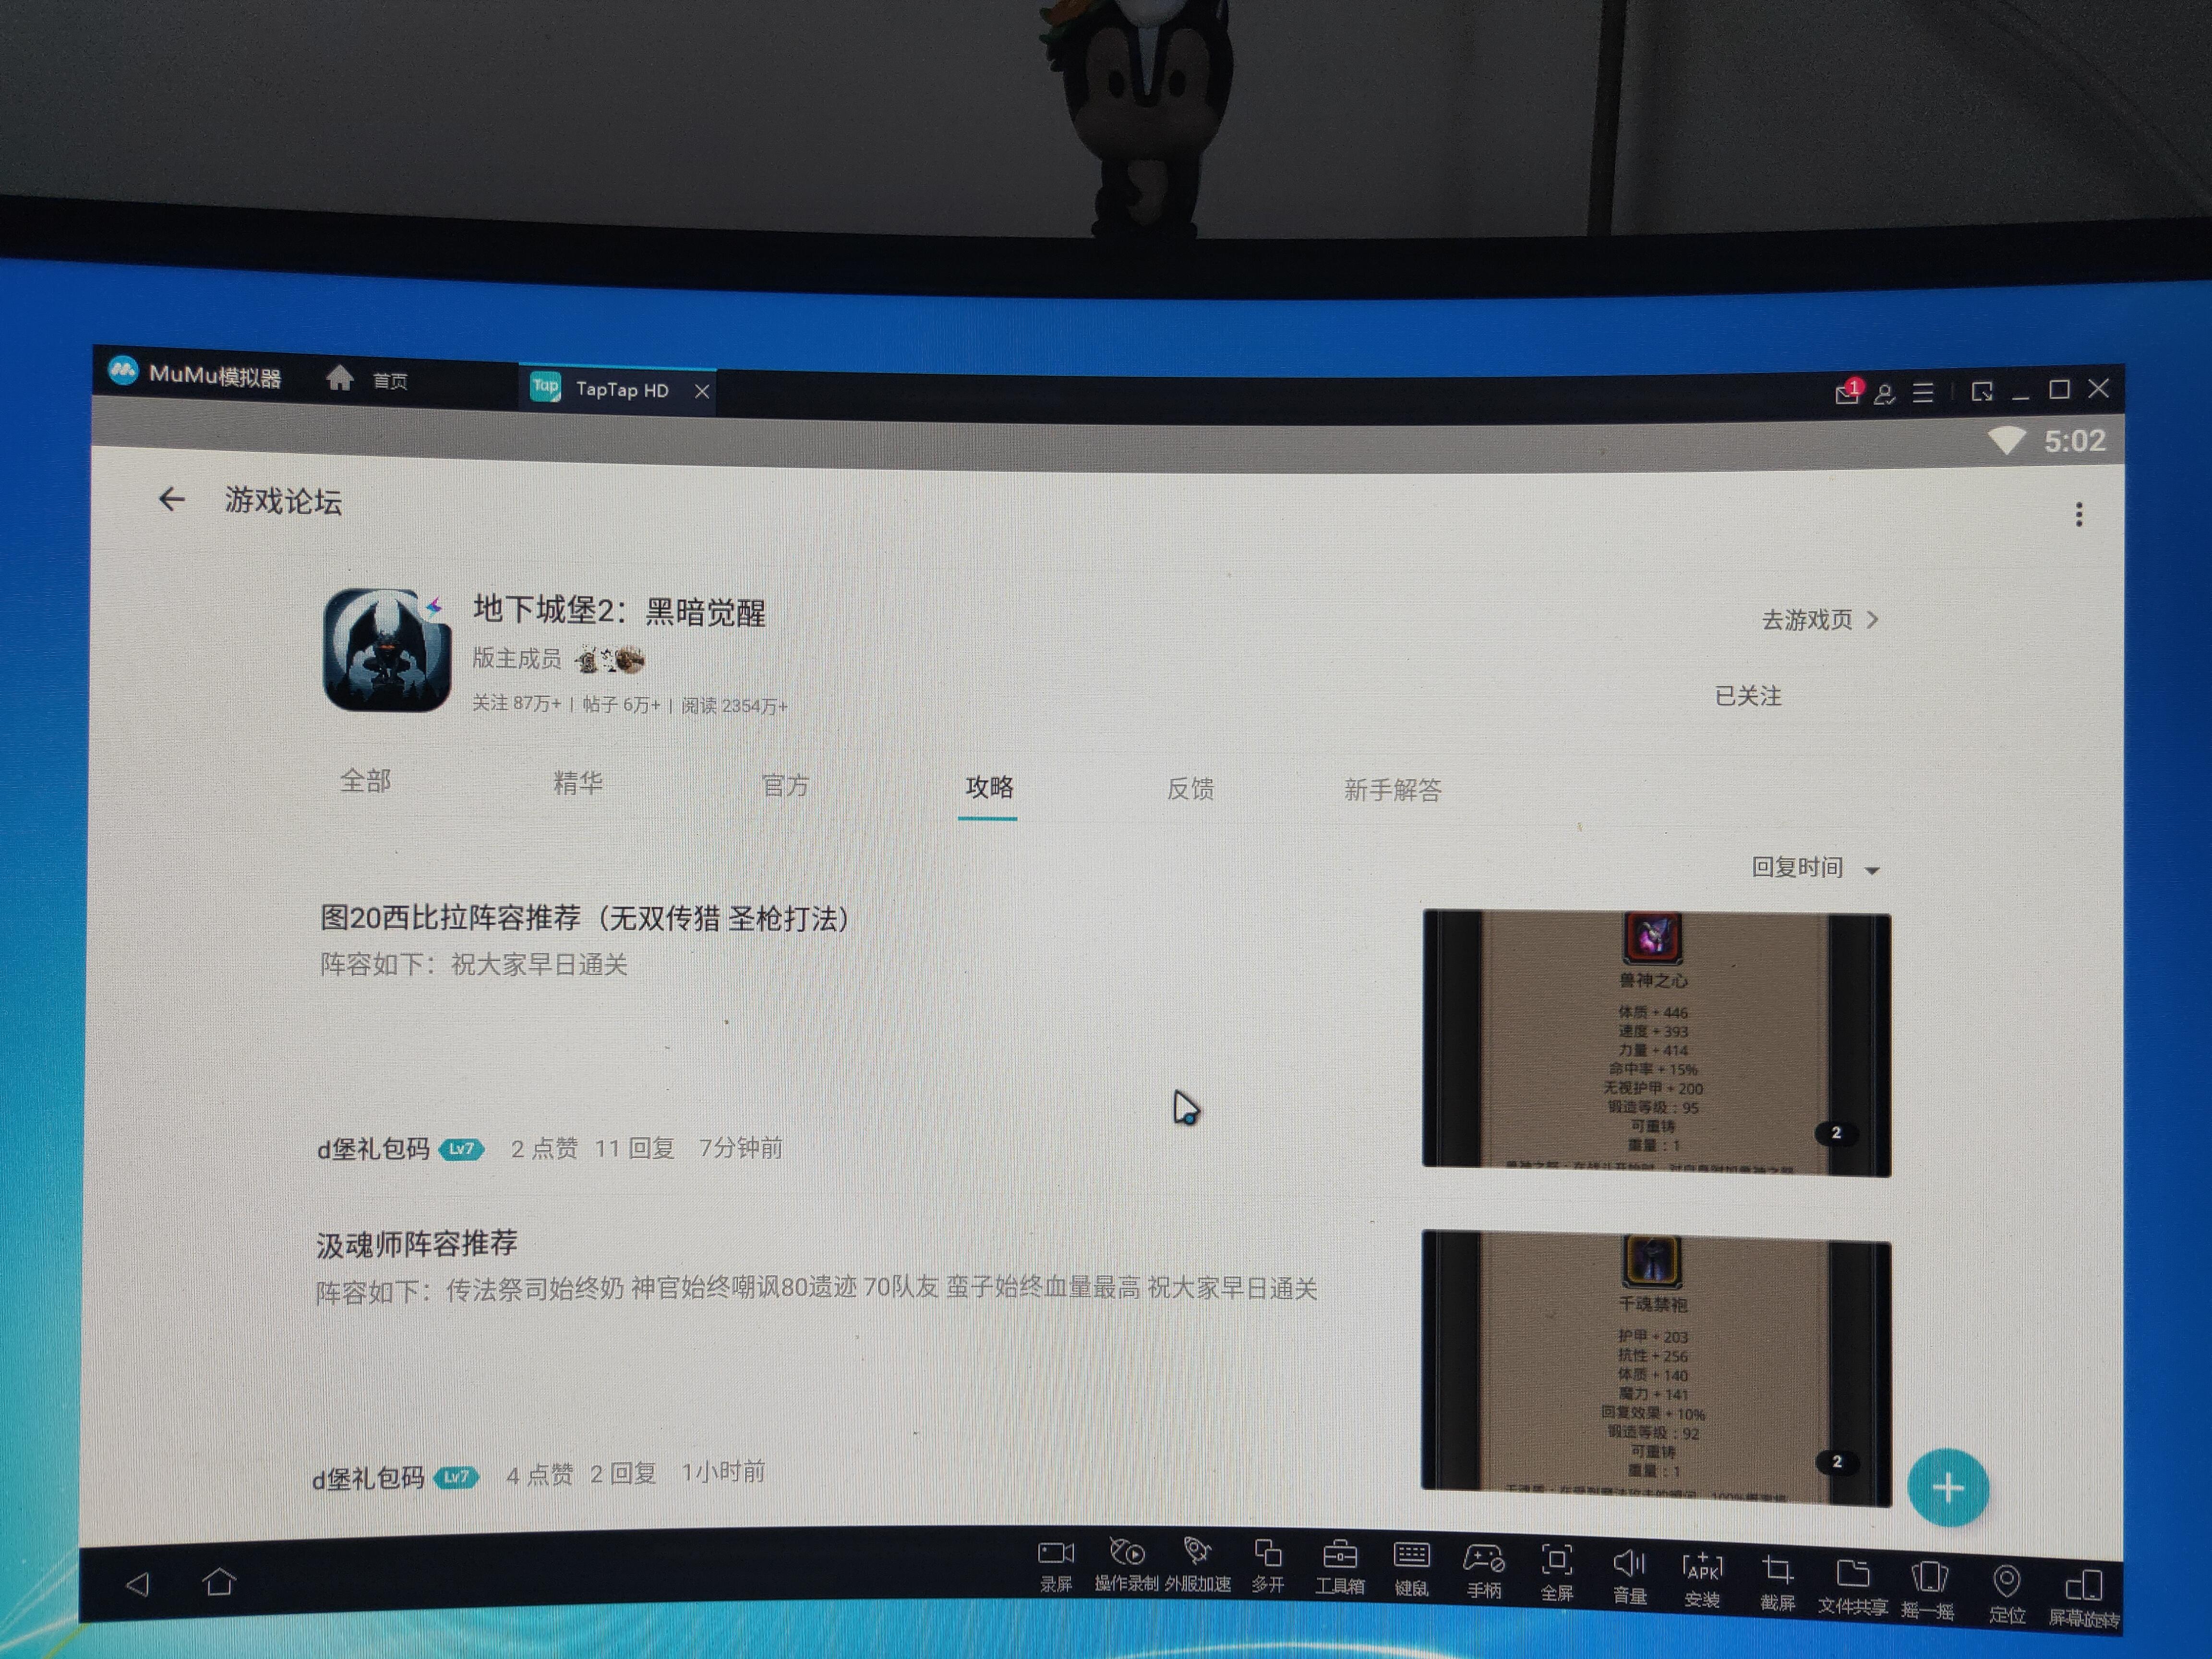Open 文件共享 file sharing folder
This screenshot has height=1659, width=2212.
tap(1852, 1587)
